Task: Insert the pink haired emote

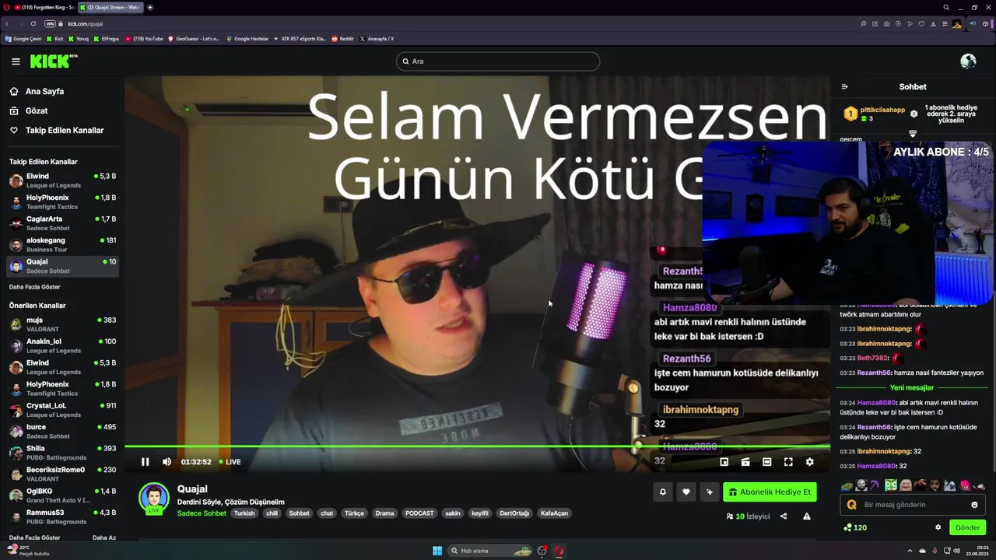Action: 965,485
